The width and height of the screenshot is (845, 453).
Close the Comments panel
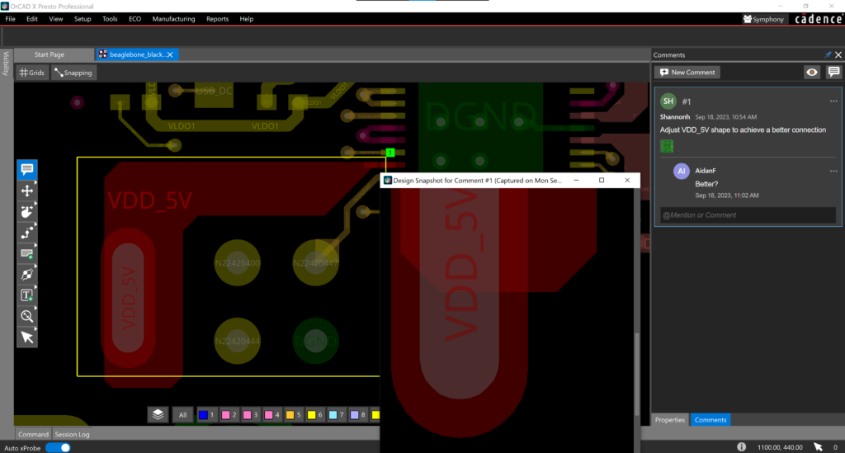pos(838,55)
